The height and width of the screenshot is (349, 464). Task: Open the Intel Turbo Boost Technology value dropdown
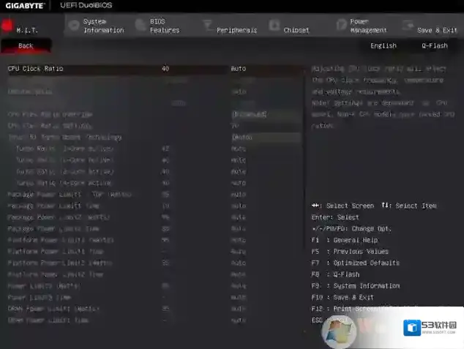pyautogui.click(x=265, y=137)
